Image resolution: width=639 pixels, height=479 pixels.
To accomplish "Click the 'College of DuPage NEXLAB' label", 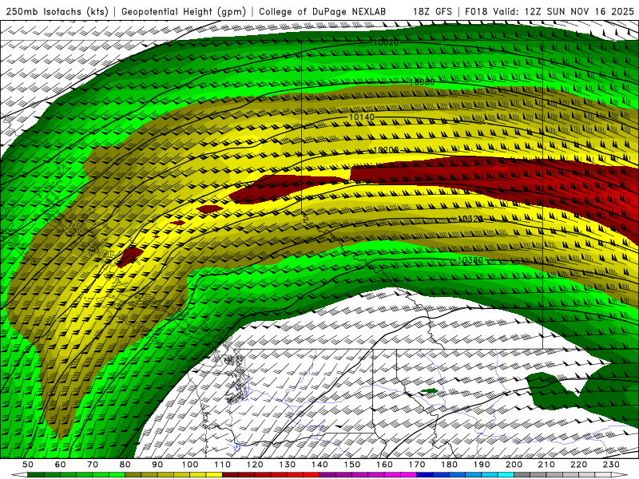I will (323, 12).
